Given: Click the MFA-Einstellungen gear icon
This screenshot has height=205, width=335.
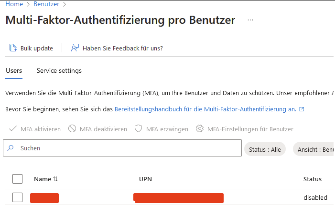Looking at the screenshot, I should coord(200,129).
